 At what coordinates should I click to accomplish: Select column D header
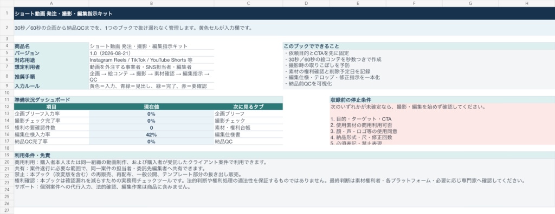coord(306,3)
